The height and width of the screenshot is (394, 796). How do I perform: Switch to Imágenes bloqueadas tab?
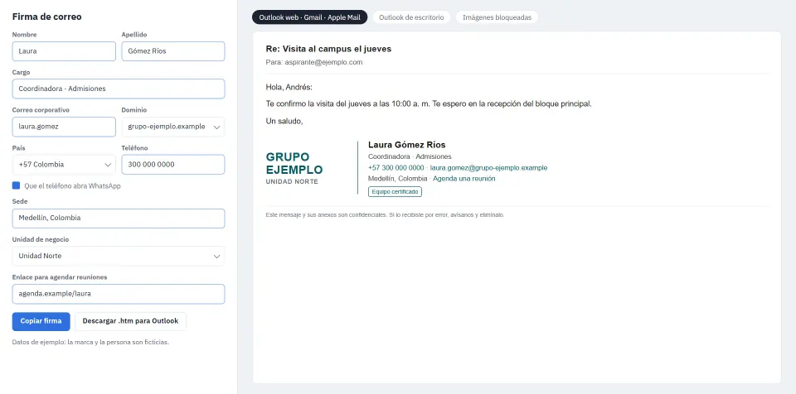point(497,17)
